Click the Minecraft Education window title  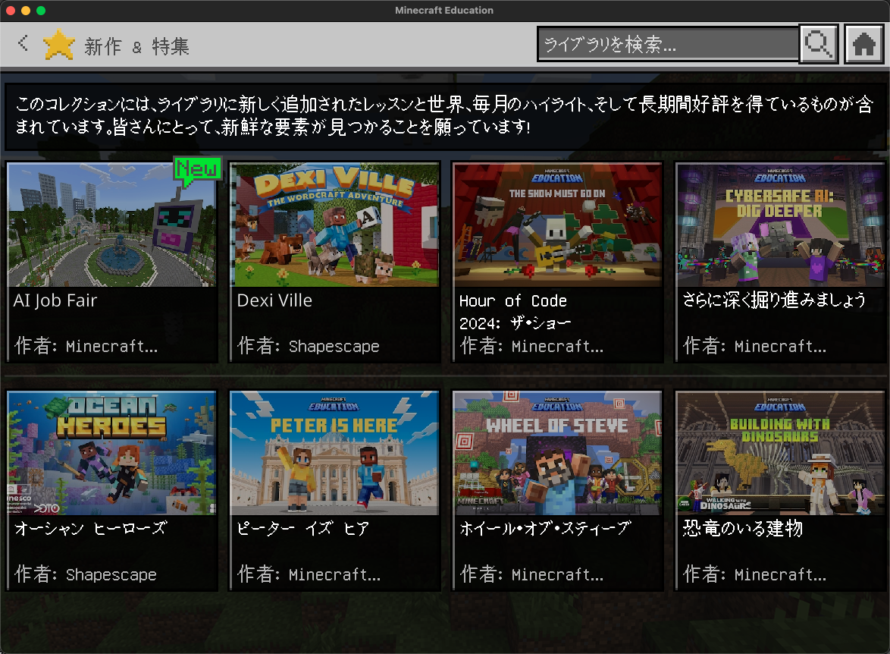click(444, 10)
